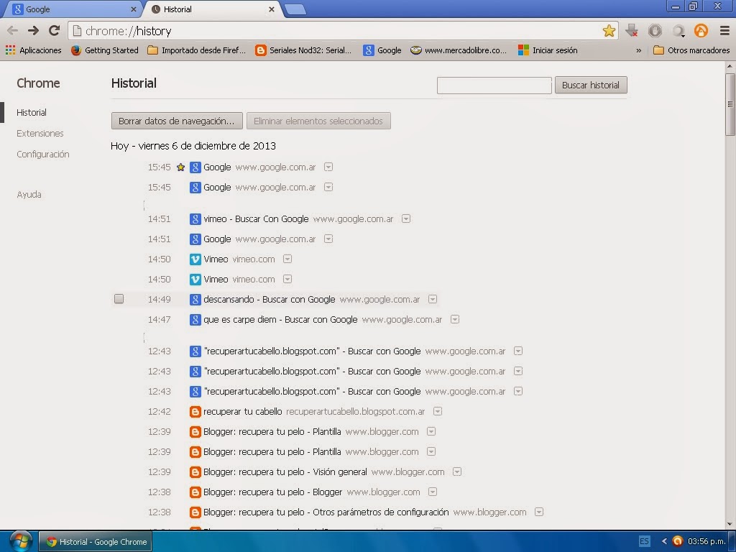
Task: Open the Aplicaciones apps grid shortcut
Action: (33, 50)
